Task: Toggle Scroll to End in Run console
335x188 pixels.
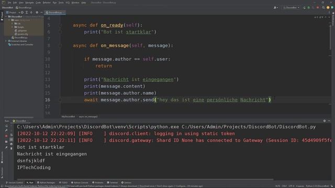Action: click(12, 139)
